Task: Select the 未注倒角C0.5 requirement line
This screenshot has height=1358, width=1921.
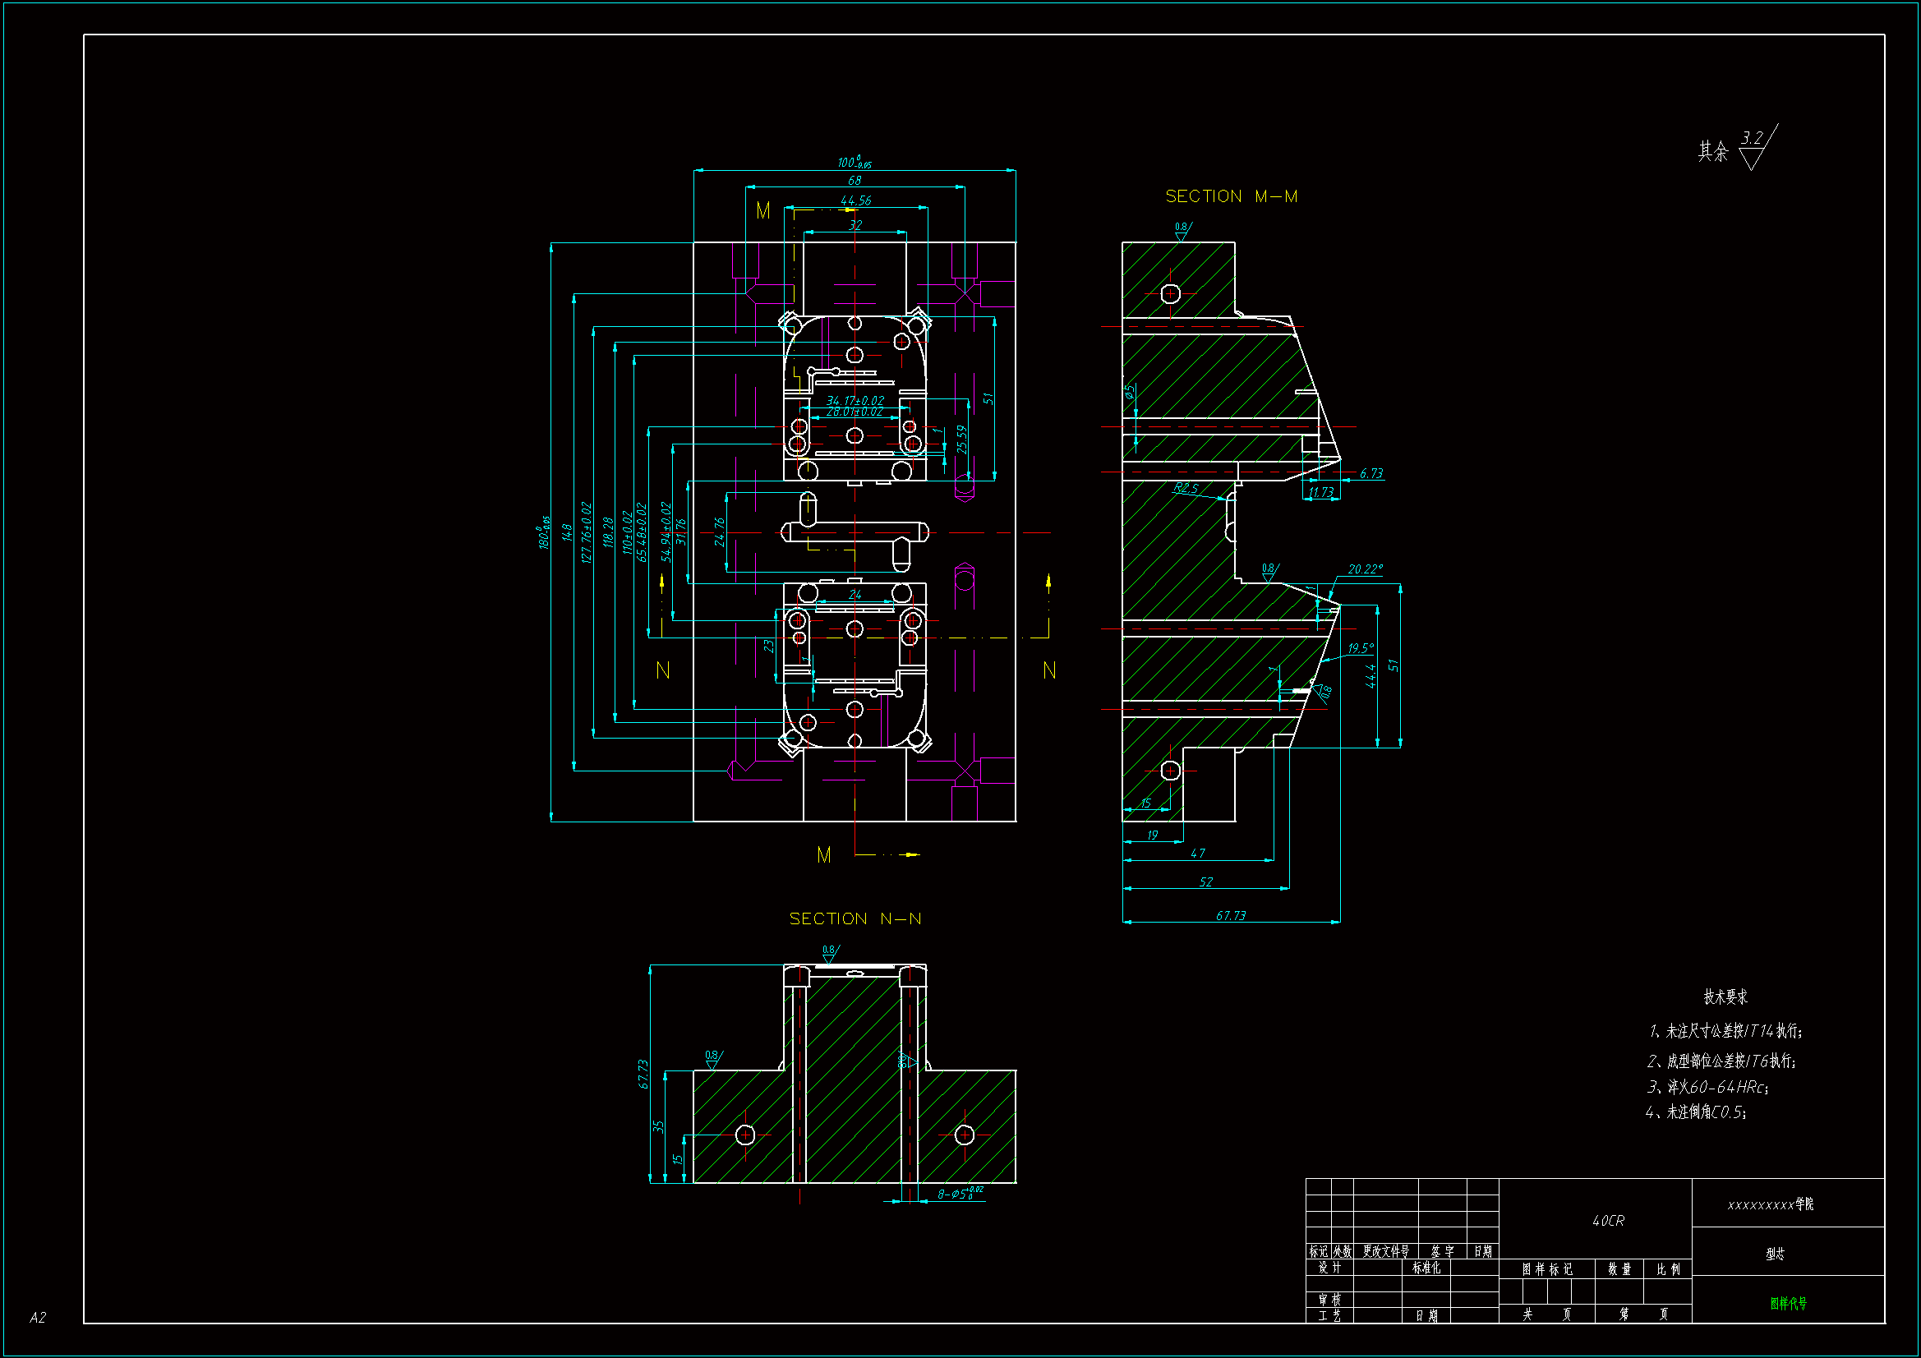Action: pos(1697,1112)
